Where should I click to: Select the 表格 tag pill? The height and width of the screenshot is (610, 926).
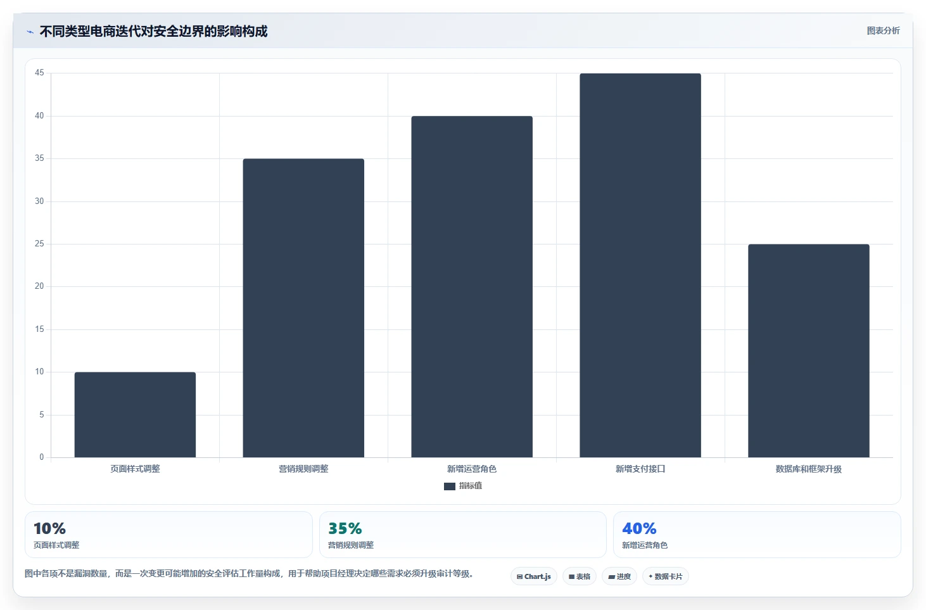pos(580,576)
